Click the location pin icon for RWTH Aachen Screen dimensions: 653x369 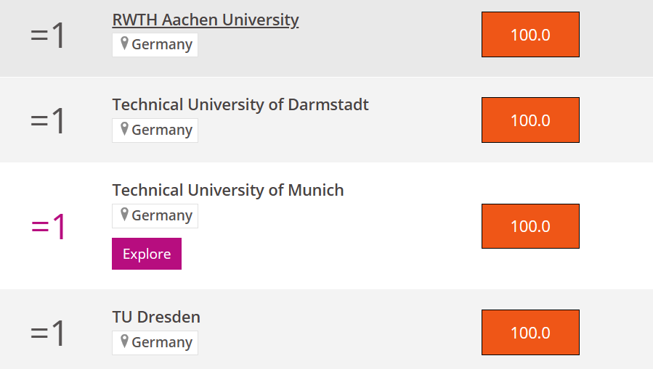coord(124,43)
